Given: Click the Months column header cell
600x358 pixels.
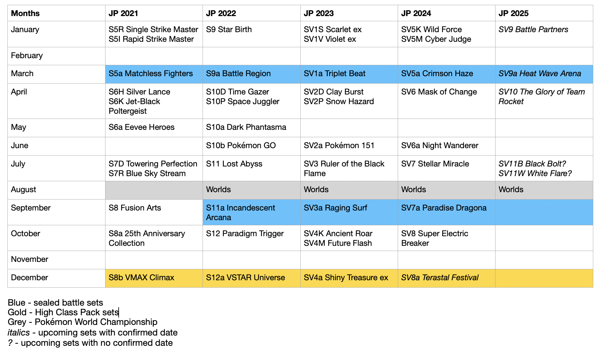Looking at the screenshot, I should coord(56,13).
